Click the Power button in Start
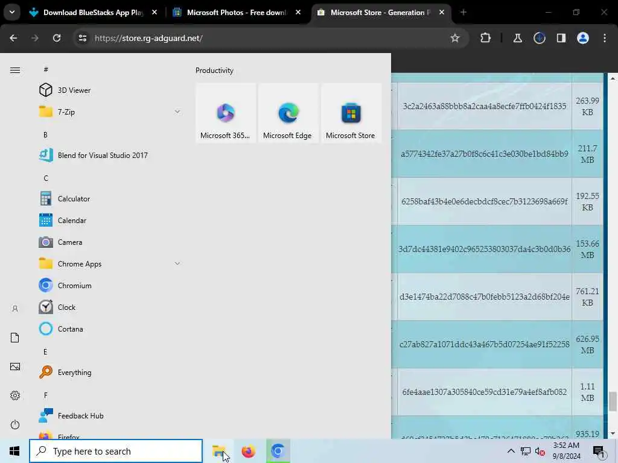This screenshot has width=618, height=463. click(x=15, y=424)
